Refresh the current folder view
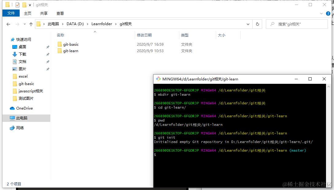The width and height of the screenshot is (334, 190). click(257, 24)
